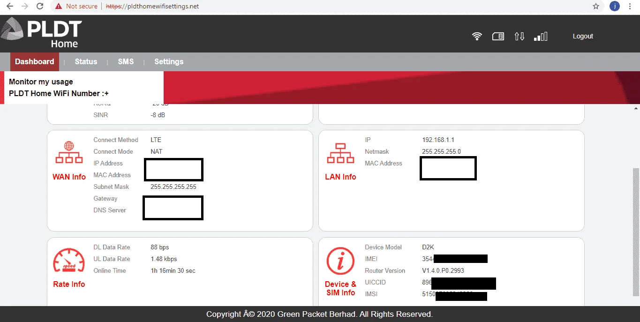Reload the page with refresh icon
The width and height of the screenshot is (640, 322).
[40, 7]
